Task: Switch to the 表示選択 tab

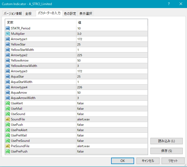Action: click(x=85, y=13)
